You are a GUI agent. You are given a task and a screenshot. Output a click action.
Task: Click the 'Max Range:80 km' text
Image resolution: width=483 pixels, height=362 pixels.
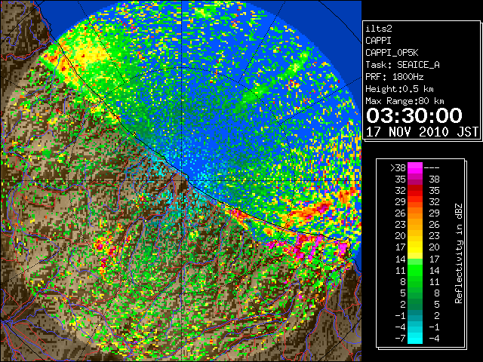pos(405,101)
